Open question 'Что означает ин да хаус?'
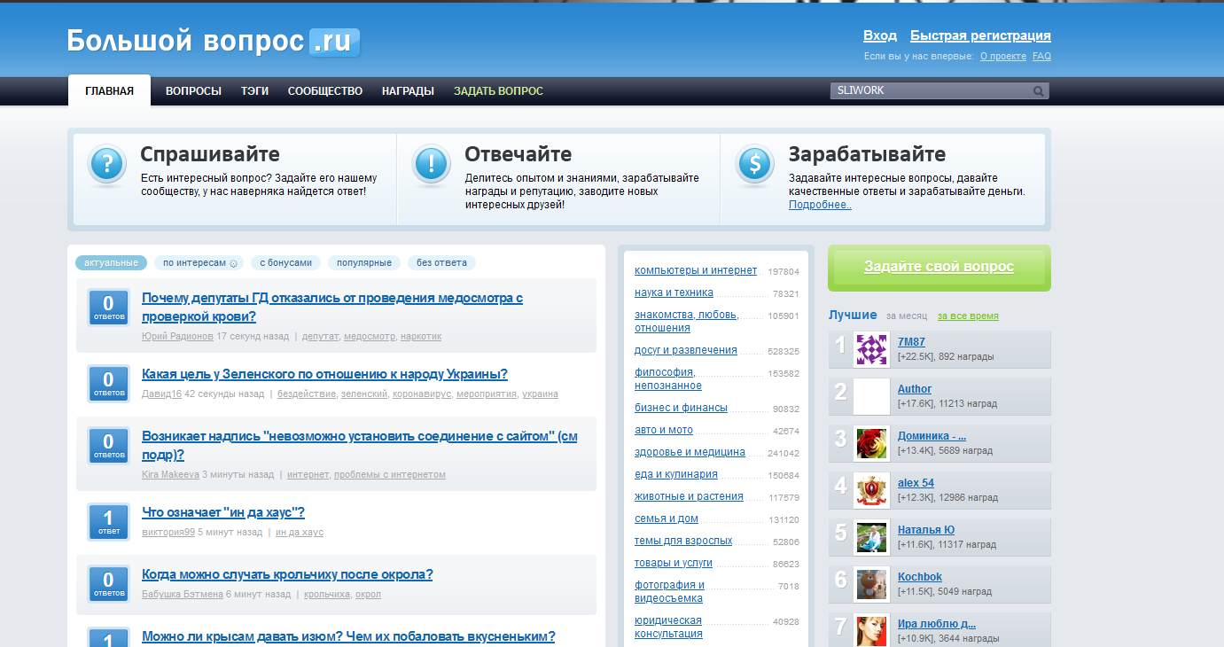The height and width of the screenshot is (647, 1224). (x=223, y=513)
